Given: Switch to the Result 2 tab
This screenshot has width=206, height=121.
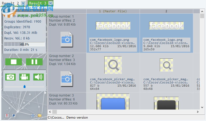Looking at the screenshot, I should click(10, 3).
